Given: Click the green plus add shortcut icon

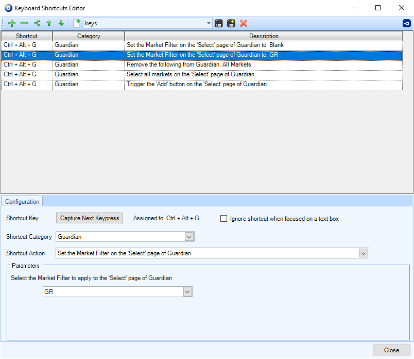Looking at the screenshot, I should (x=12, y=23).
